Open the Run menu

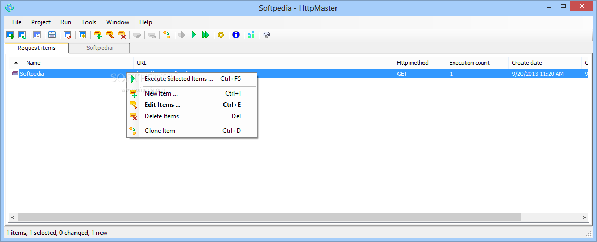[66, 22]
